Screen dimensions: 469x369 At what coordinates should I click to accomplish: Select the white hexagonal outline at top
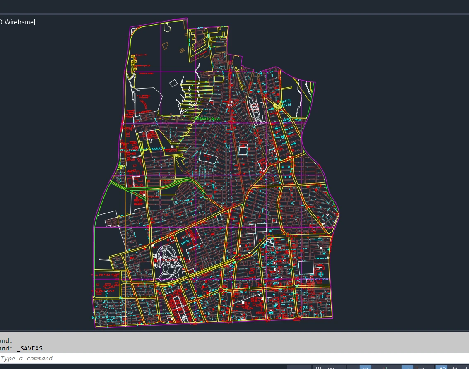(167, 28)
